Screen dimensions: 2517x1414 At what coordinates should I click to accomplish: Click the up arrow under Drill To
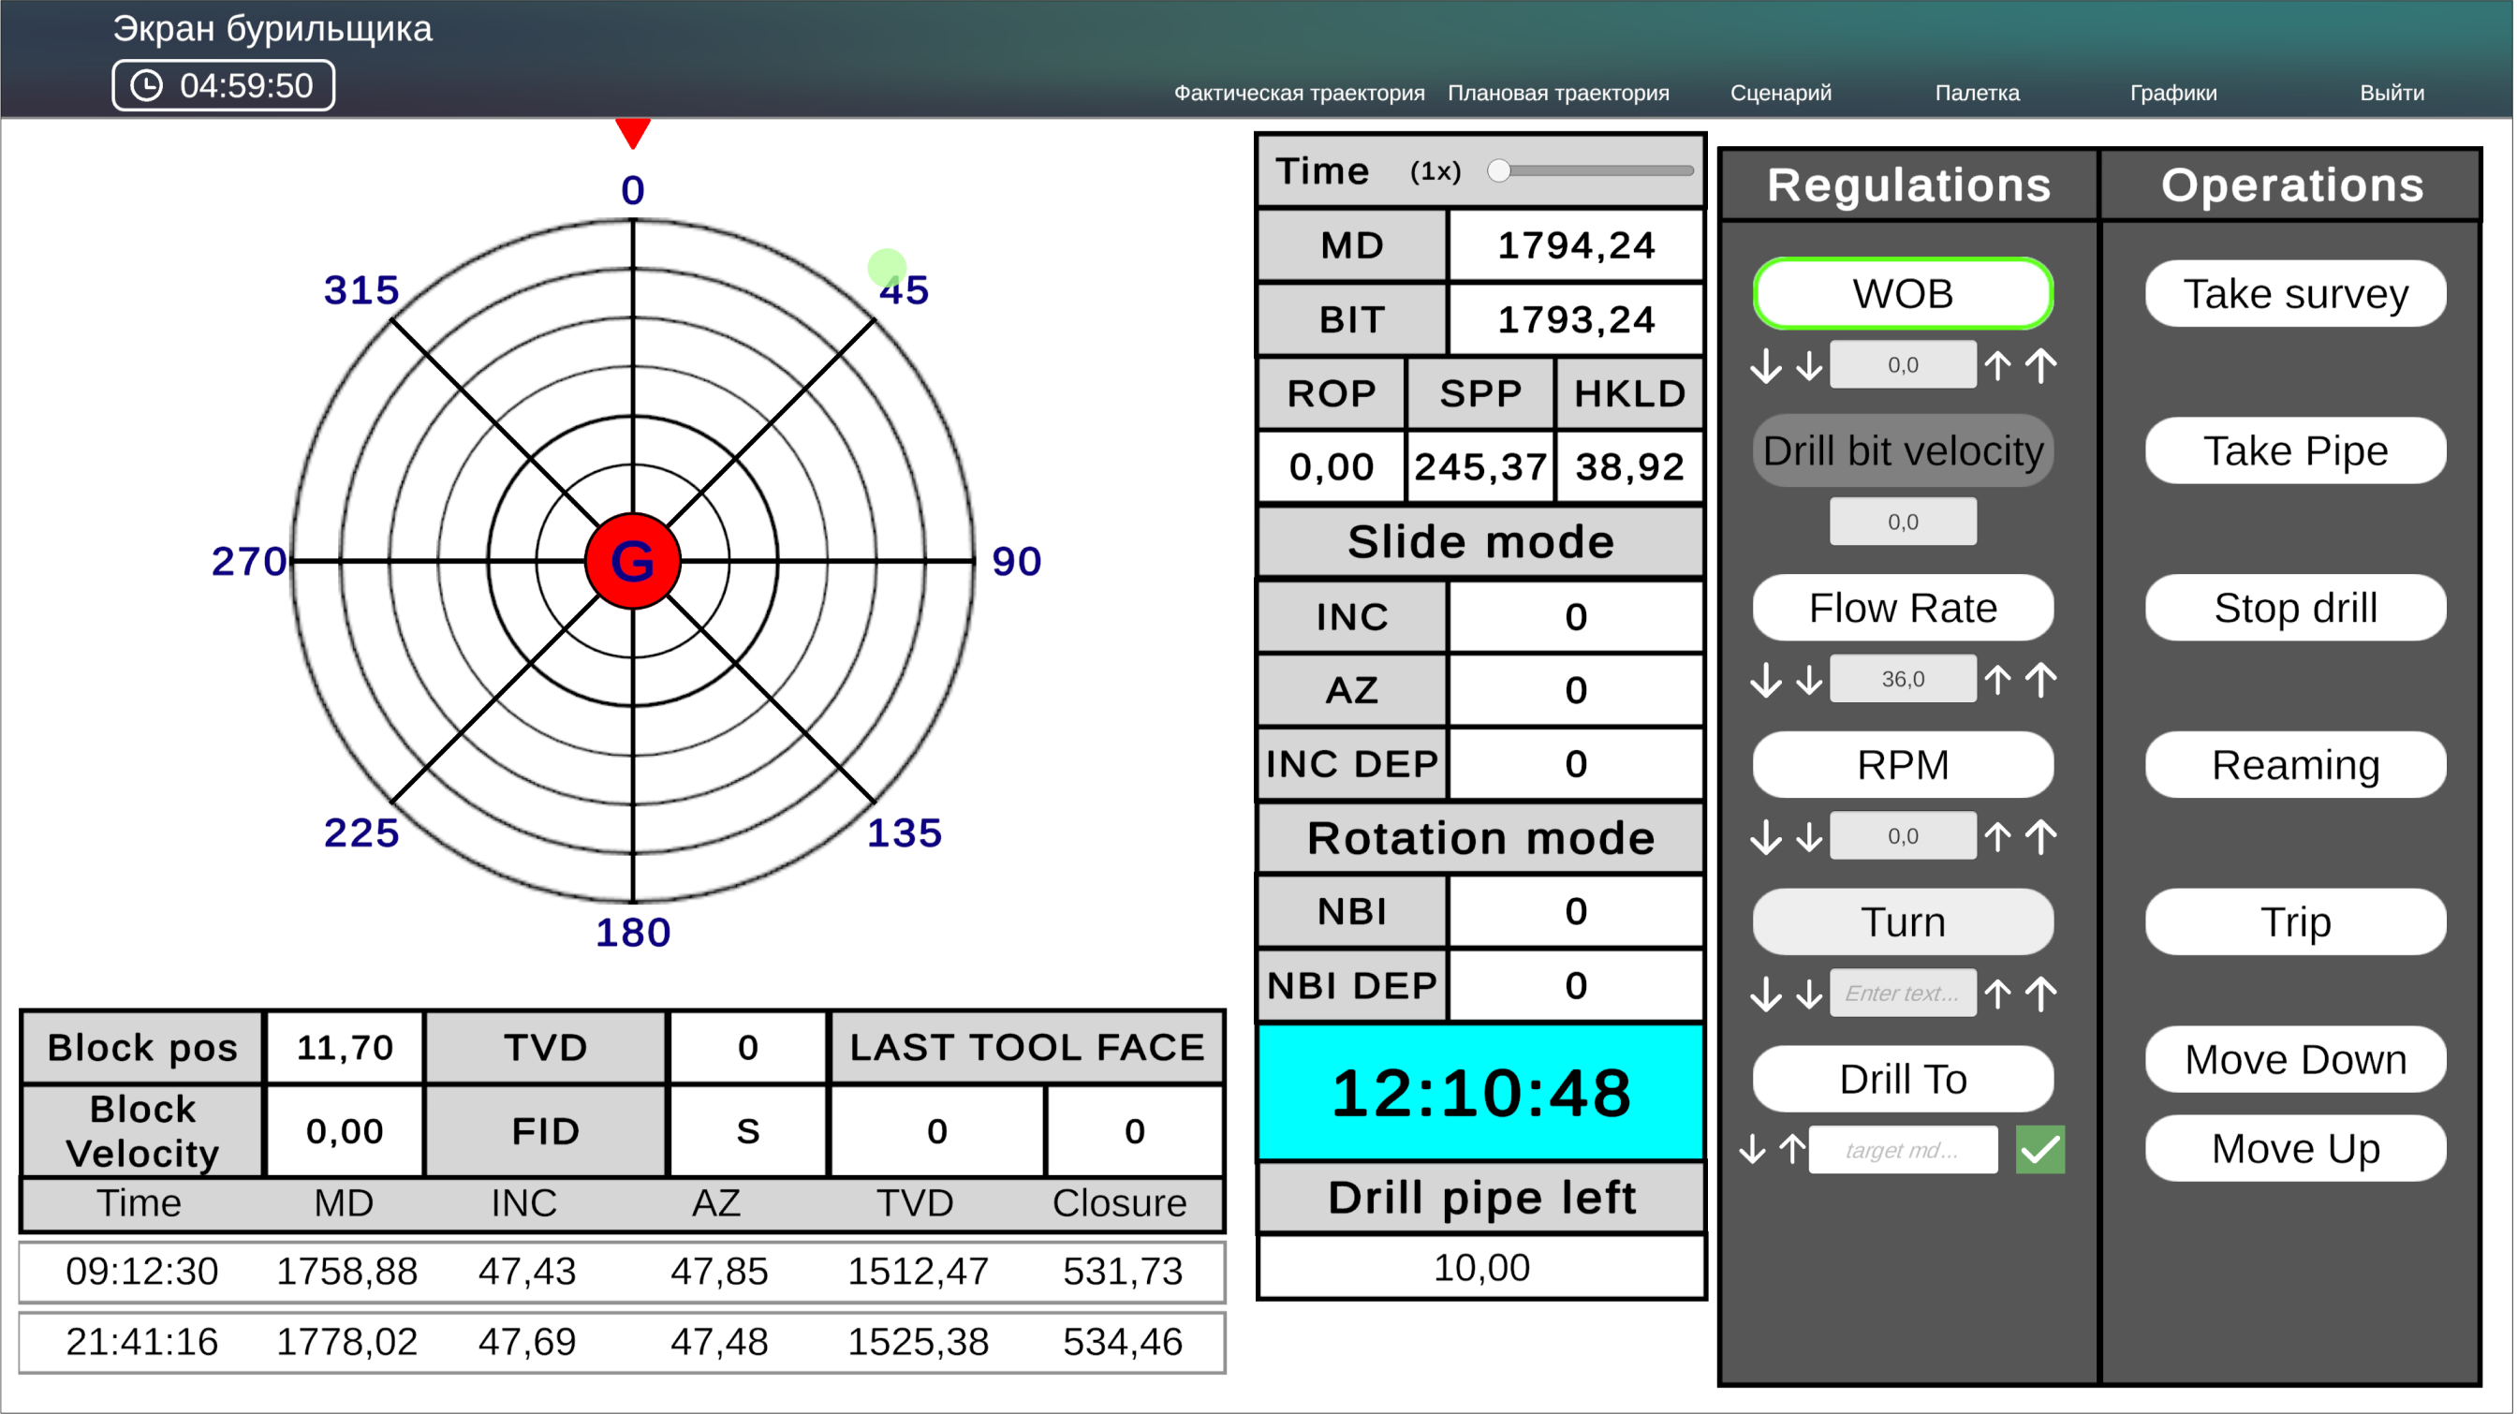point(1792,1150)
